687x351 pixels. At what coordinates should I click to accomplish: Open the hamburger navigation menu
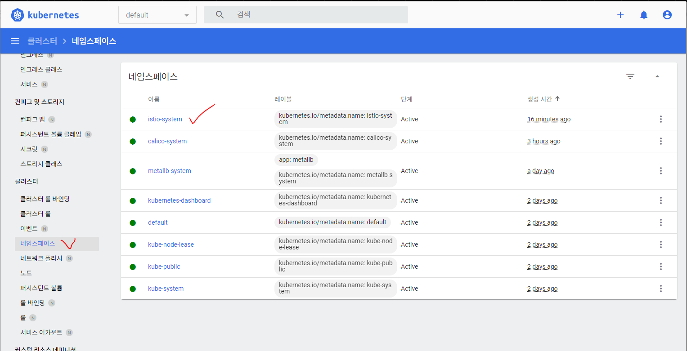pos(15,41)
